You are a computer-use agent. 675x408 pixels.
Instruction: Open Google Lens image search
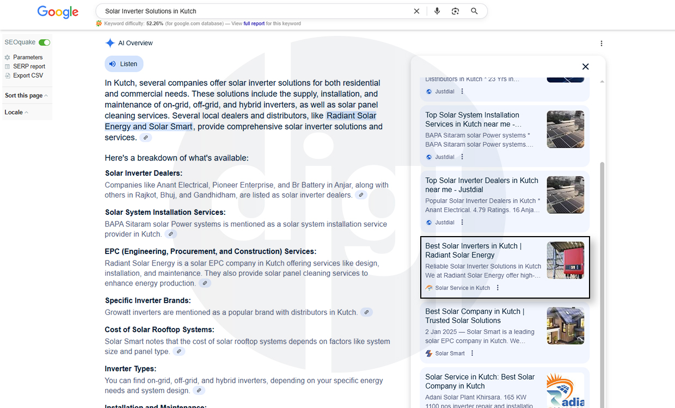(x=456, y=11)
